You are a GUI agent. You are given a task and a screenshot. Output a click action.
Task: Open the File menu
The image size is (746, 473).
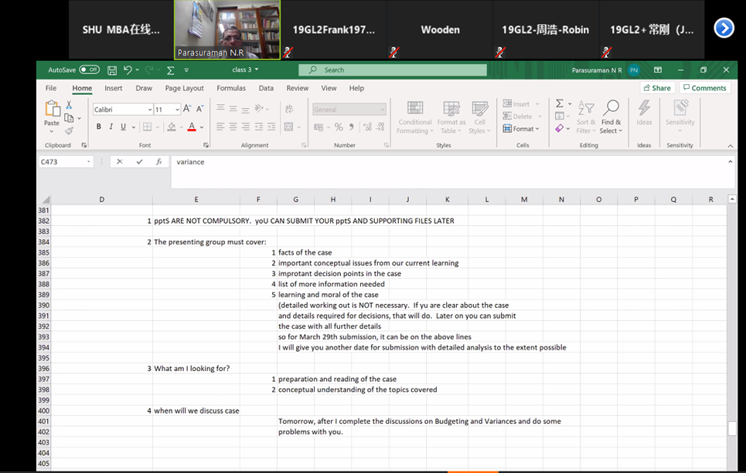click(x=51, y=88)
